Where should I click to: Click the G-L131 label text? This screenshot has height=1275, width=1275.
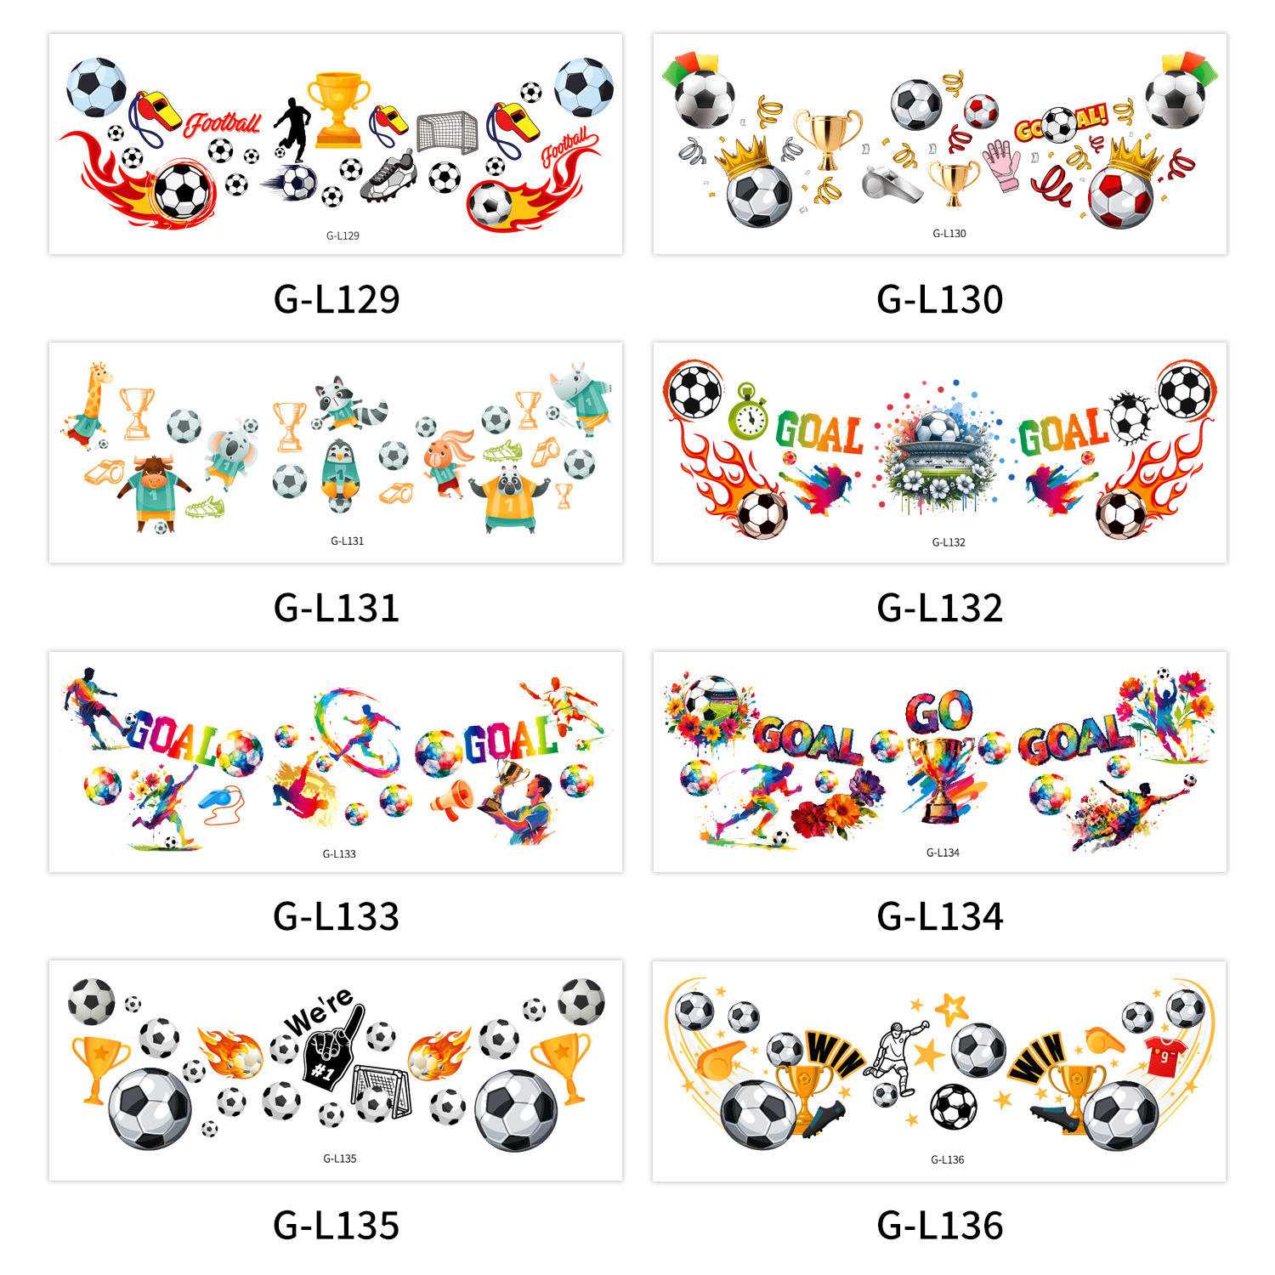click(337, 608)
